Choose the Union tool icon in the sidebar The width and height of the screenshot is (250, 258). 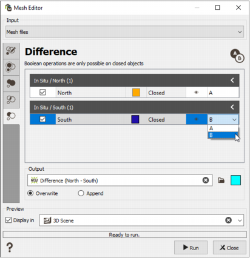click(11, 83)
